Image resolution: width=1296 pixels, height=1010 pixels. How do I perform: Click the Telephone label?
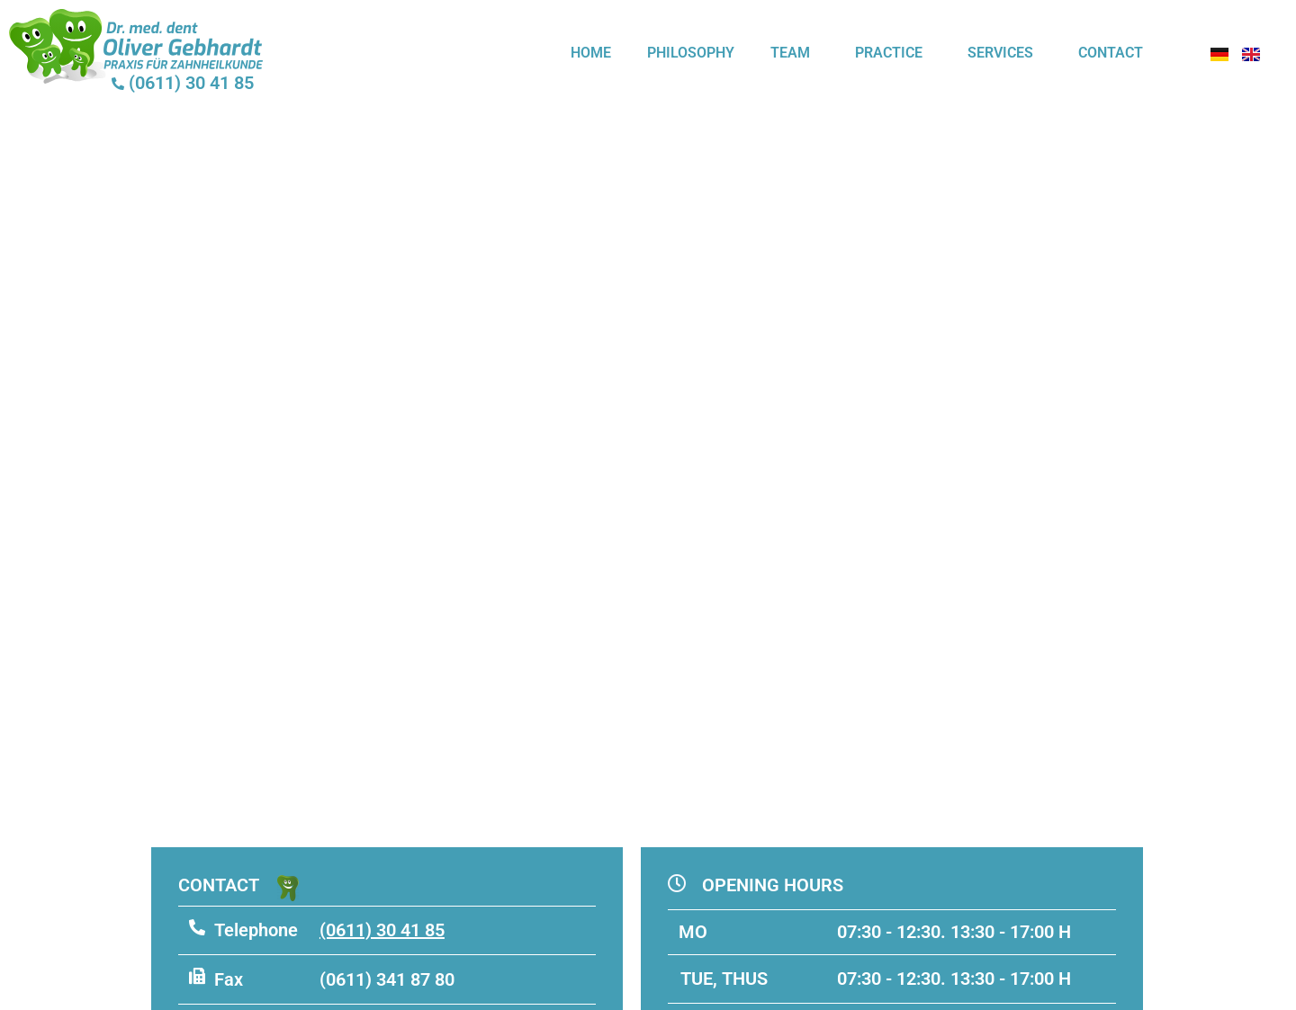pos(256,930)
